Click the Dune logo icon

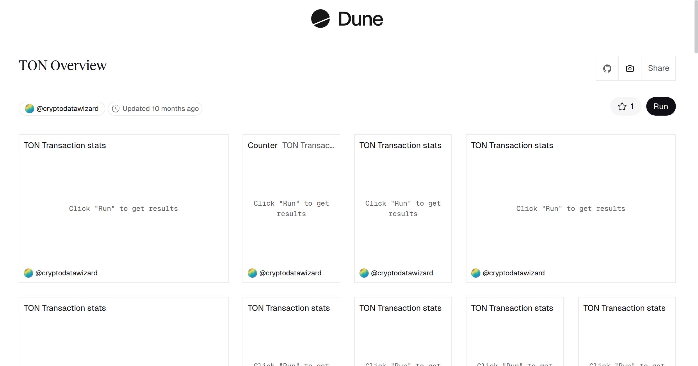pyautogui.click(x=320, y=19)
